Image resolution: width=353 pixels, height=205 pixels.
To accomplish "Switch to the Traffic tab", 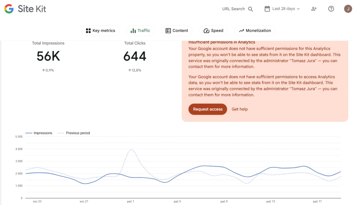I will click(x=140, y=31).
